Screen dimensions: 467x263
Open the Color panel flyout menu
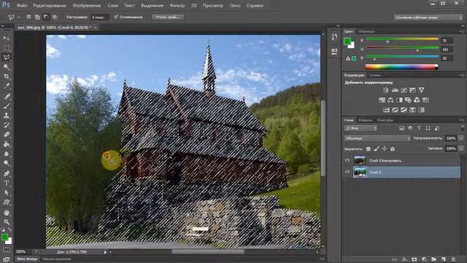click(461, 31)
